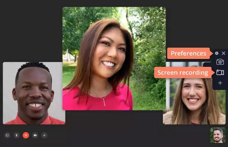End the call with red X button
The height and width of the screenshot is (147, 228).
point(26,135)
